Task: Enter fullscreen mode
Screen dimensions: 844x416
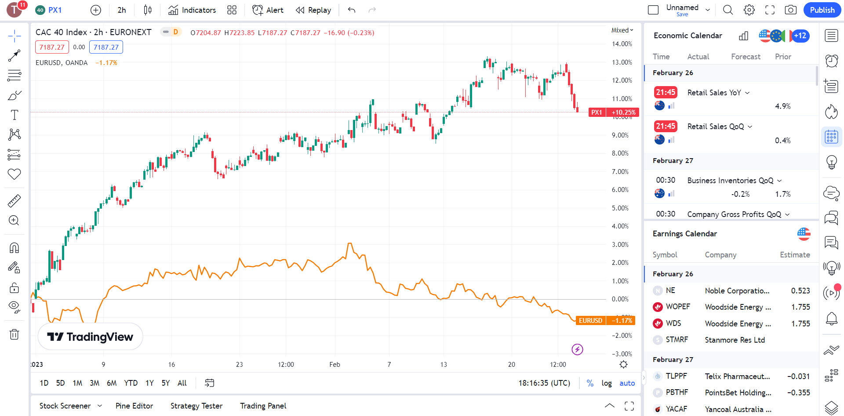Action: [770, 10]
